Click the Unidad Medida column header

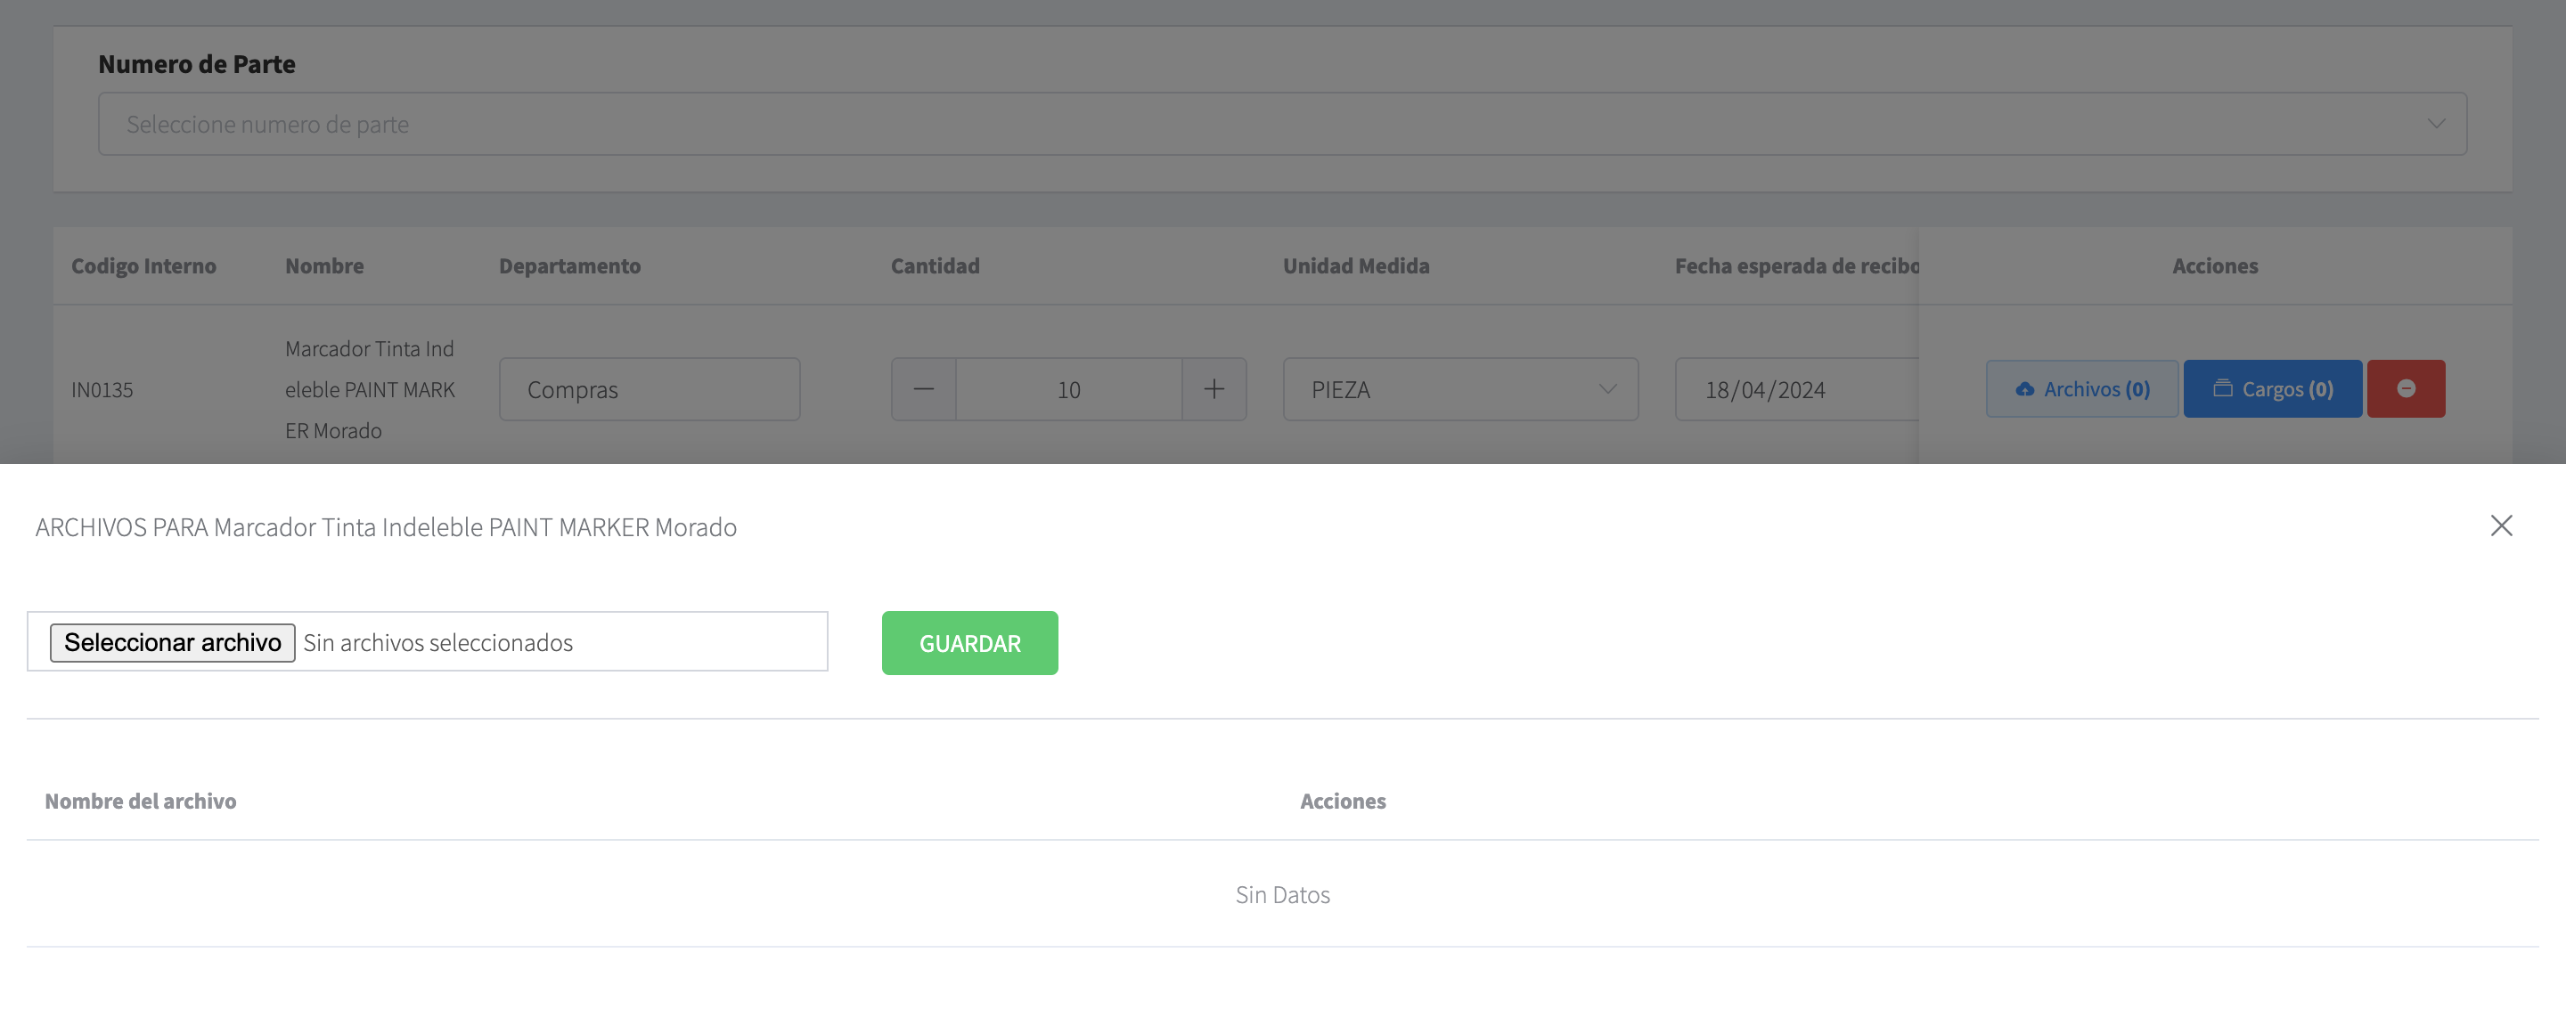[x=1354, y=266]
